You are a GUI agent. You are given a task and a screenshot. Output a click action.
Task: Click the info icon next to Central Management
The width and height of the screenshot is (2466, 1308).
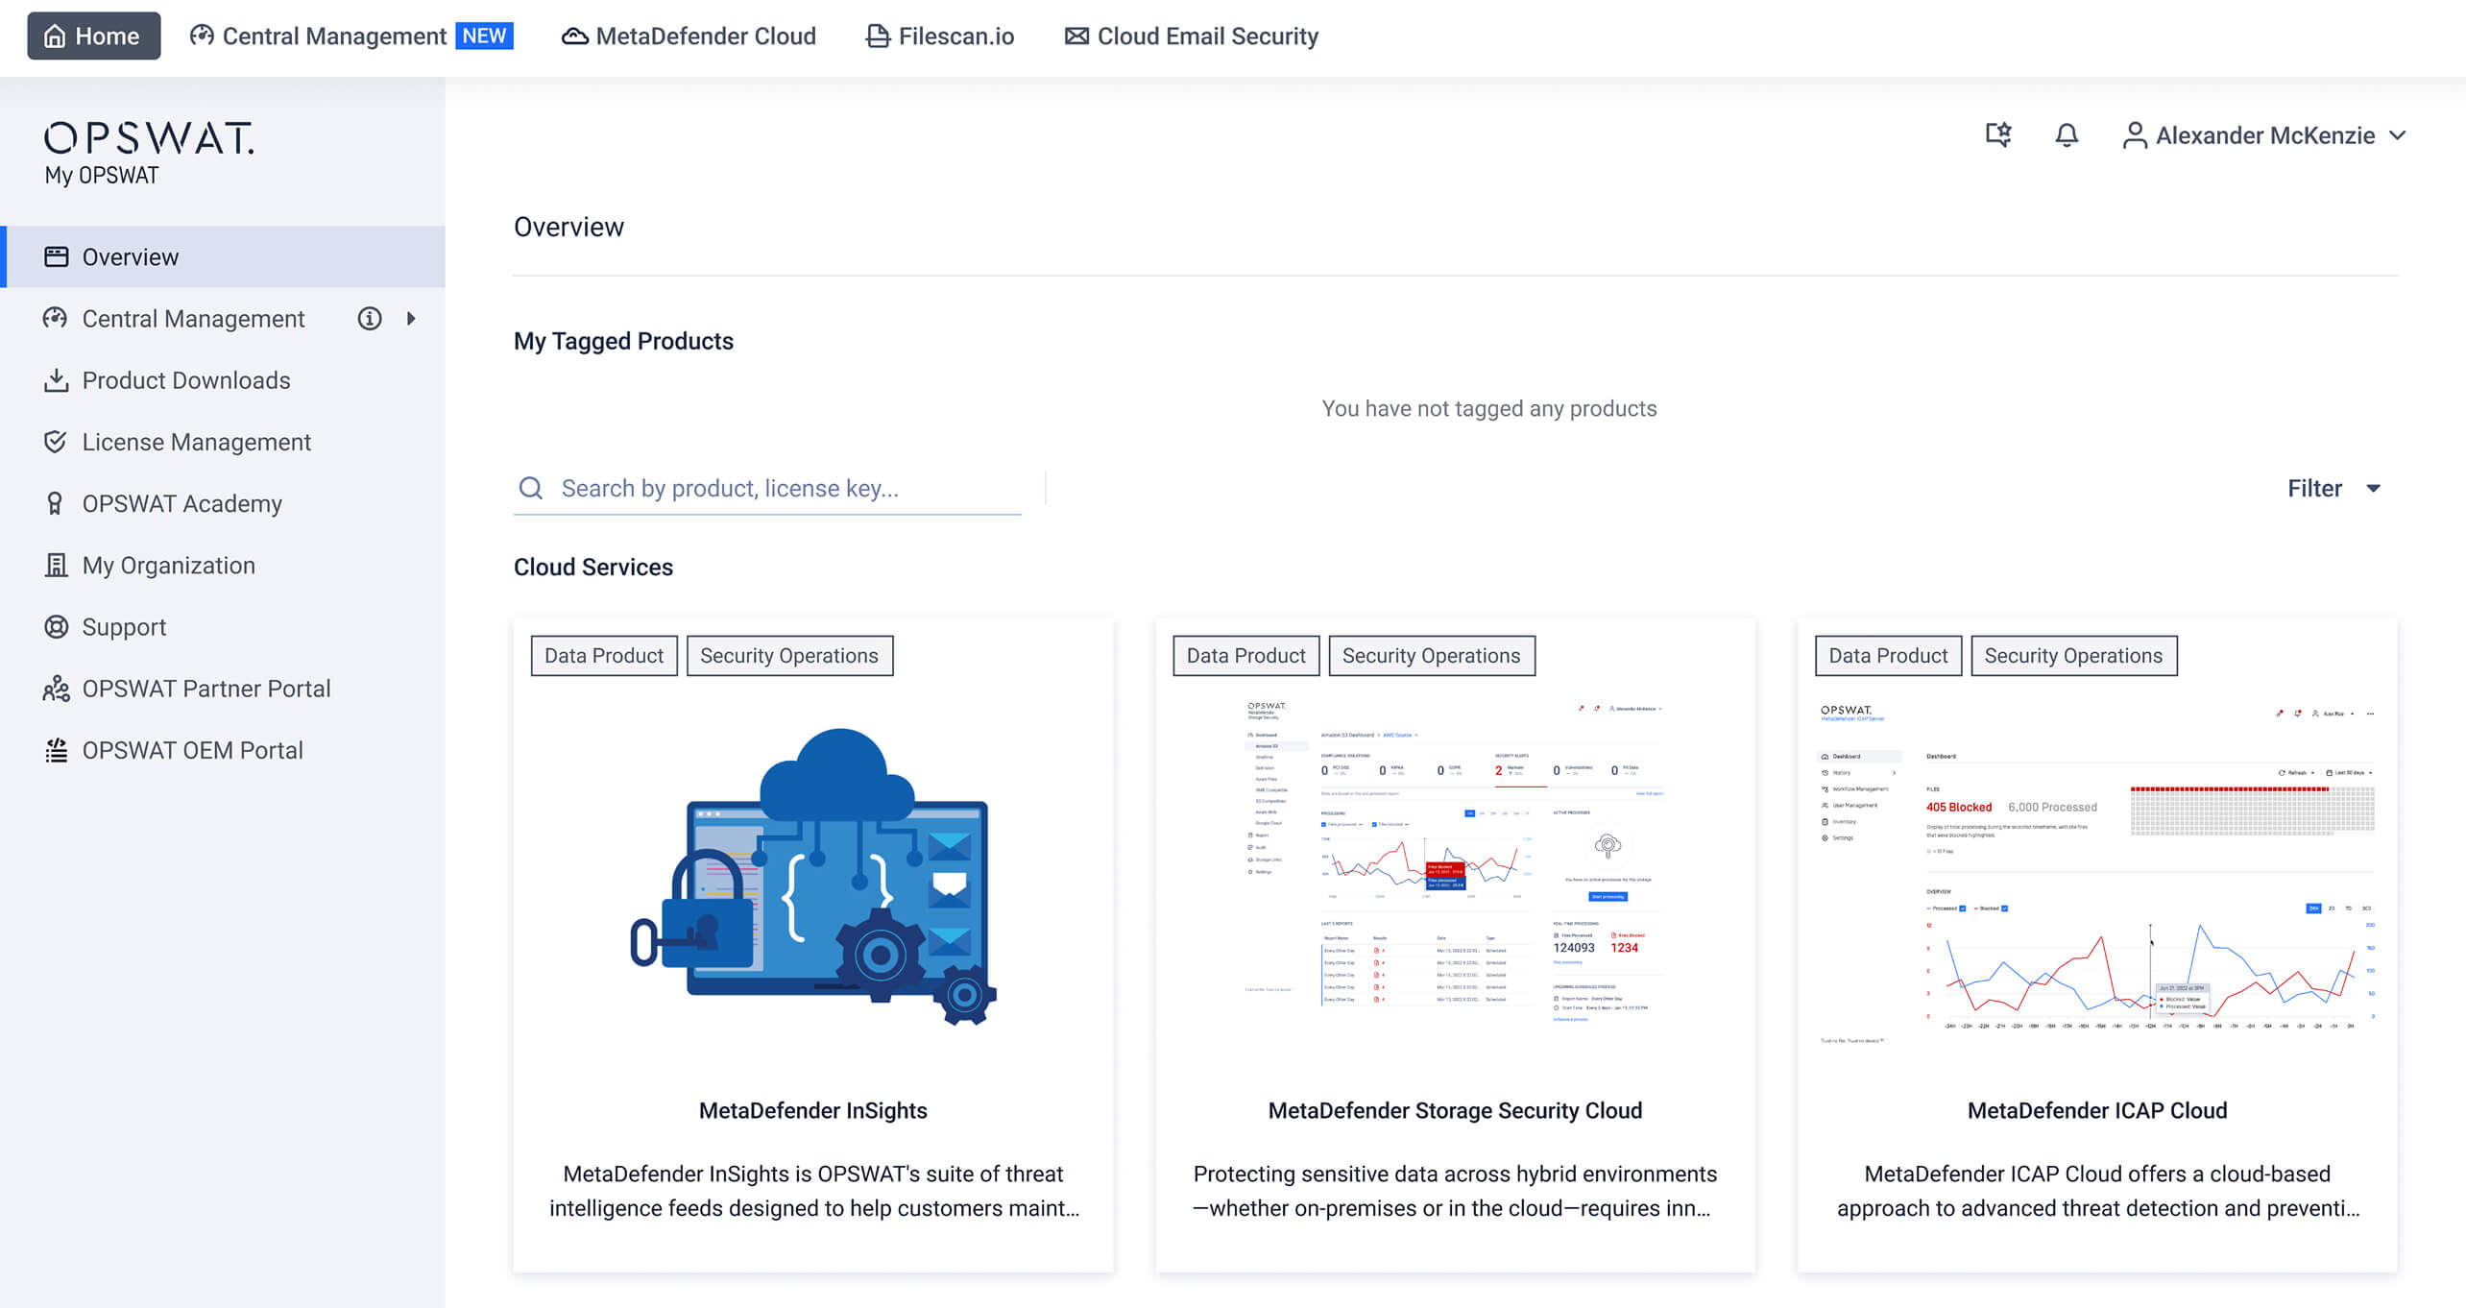[x=370, y=318]
